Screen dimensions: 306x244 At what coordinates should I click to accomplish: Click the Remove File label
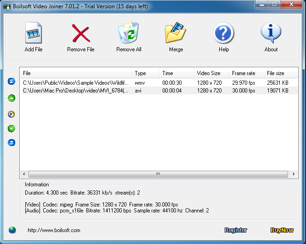[80, 49]
